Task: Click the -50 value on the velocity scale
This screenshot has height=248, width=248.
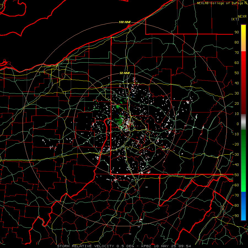Action: (236, 175)
